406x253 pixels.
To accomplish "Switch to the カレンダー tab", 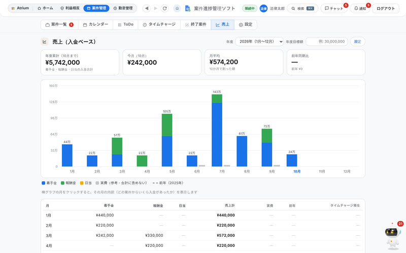I will click(95, 24).
